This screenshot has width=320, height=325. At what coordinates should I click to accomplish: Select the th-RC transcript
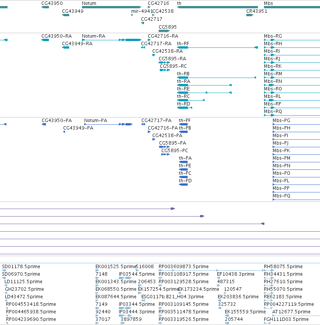coord(191,100)
